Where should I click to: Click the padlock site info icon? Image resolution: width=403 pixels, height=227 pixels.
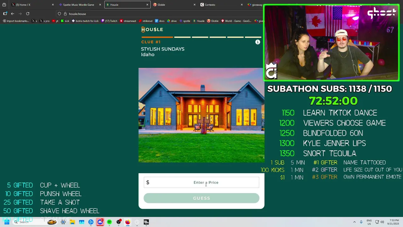click(65, 14)
